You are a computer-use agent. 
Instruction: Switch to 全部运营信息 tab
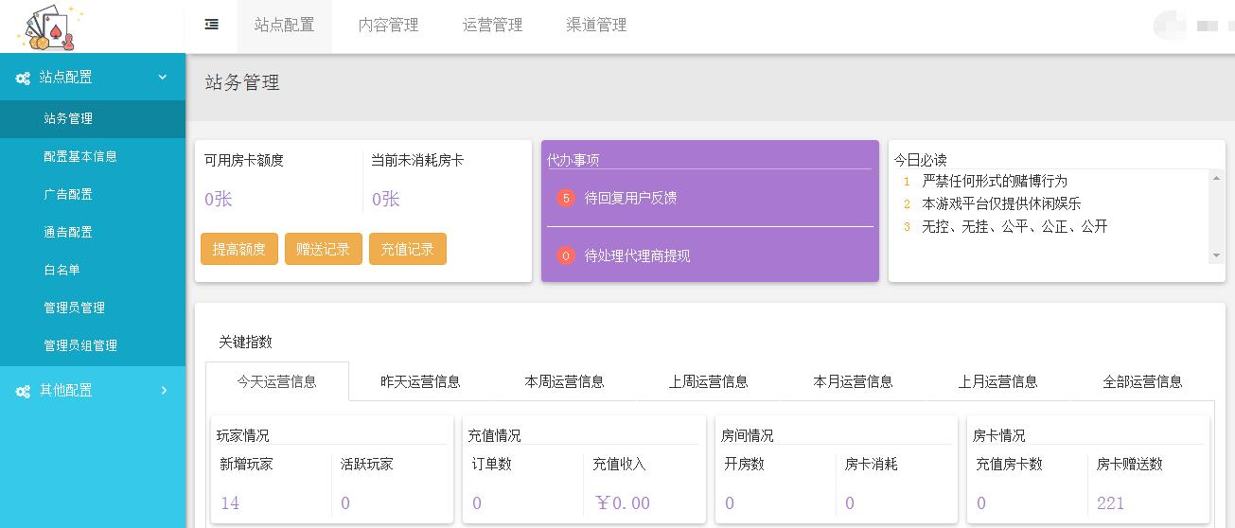pyautogui.click(x=1142, y=382)
